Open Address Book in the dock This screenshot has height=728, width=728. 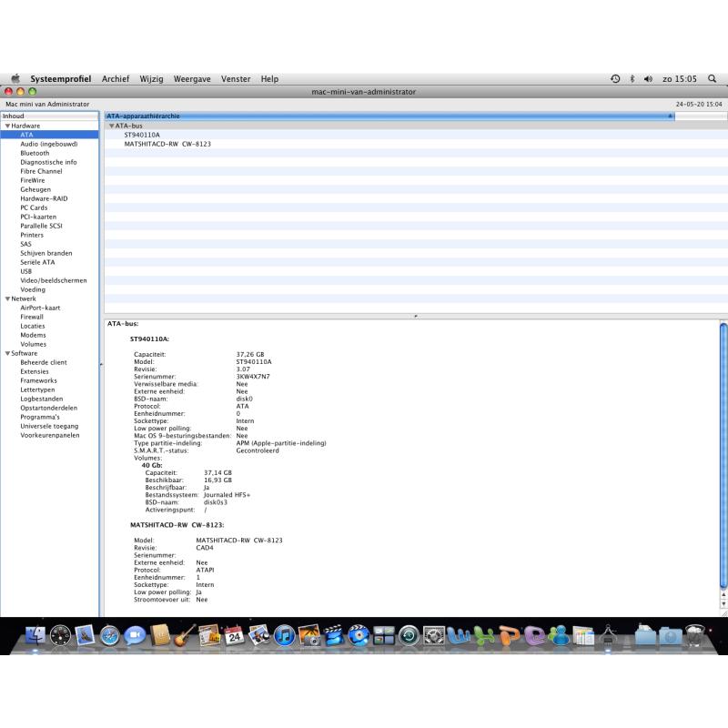tap(160, 635)
